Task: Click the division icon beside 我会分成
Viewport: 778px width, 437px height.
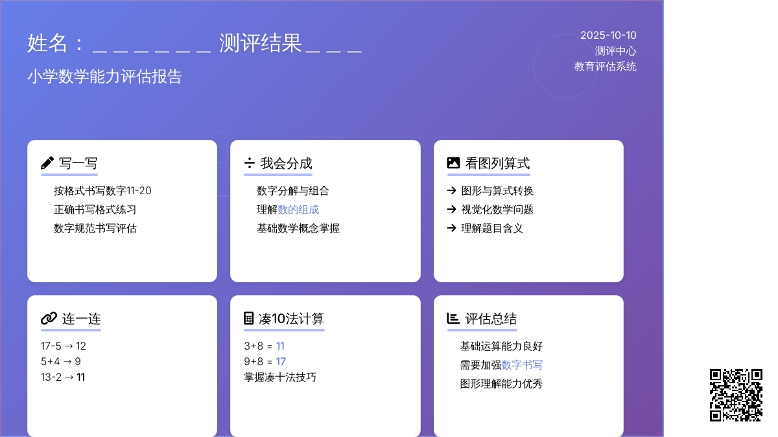Action: [250, 163]
